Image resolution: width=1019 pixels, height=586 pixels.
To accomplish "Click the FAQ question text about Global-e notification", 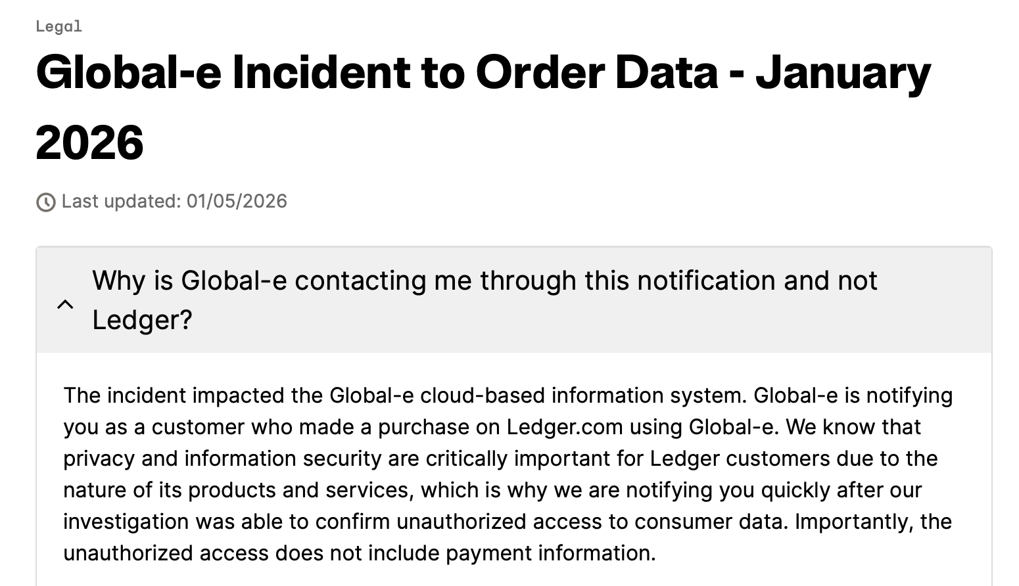I will point(485,281).
